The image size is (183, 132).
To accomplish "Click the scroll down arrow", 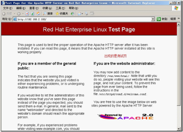I will (x=179, y=129).
